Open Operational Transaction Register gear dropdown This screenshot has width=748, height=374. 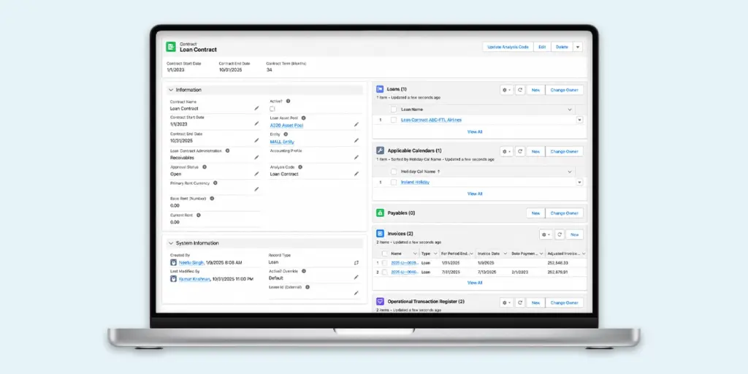tap(507, 302)
